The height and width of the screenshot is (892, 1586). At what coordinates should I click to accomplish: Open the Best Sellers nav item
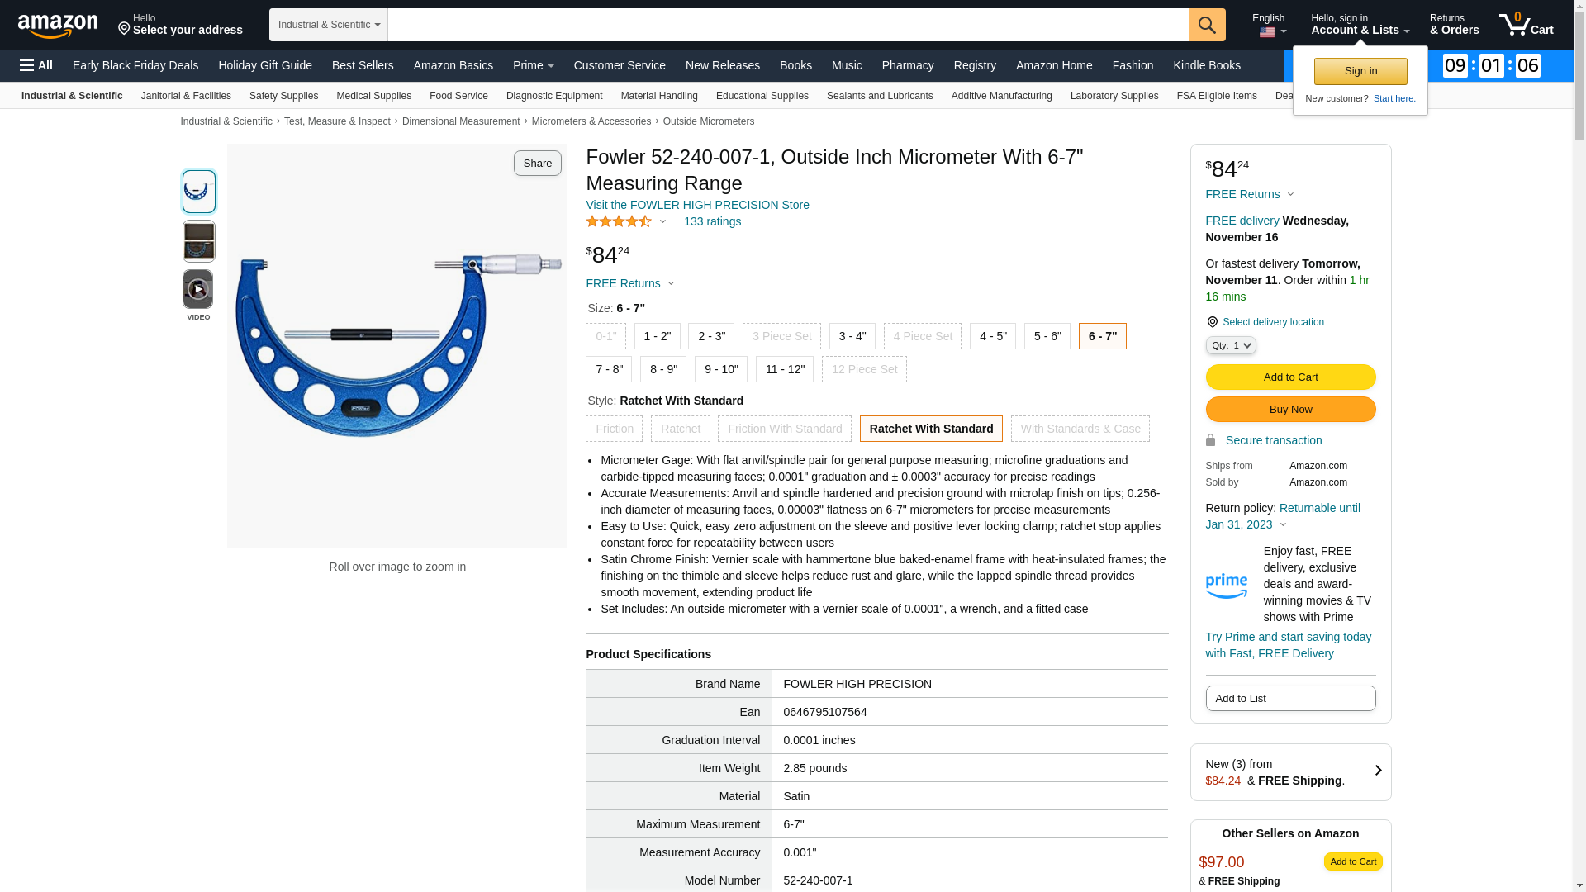tap(363, 65)
